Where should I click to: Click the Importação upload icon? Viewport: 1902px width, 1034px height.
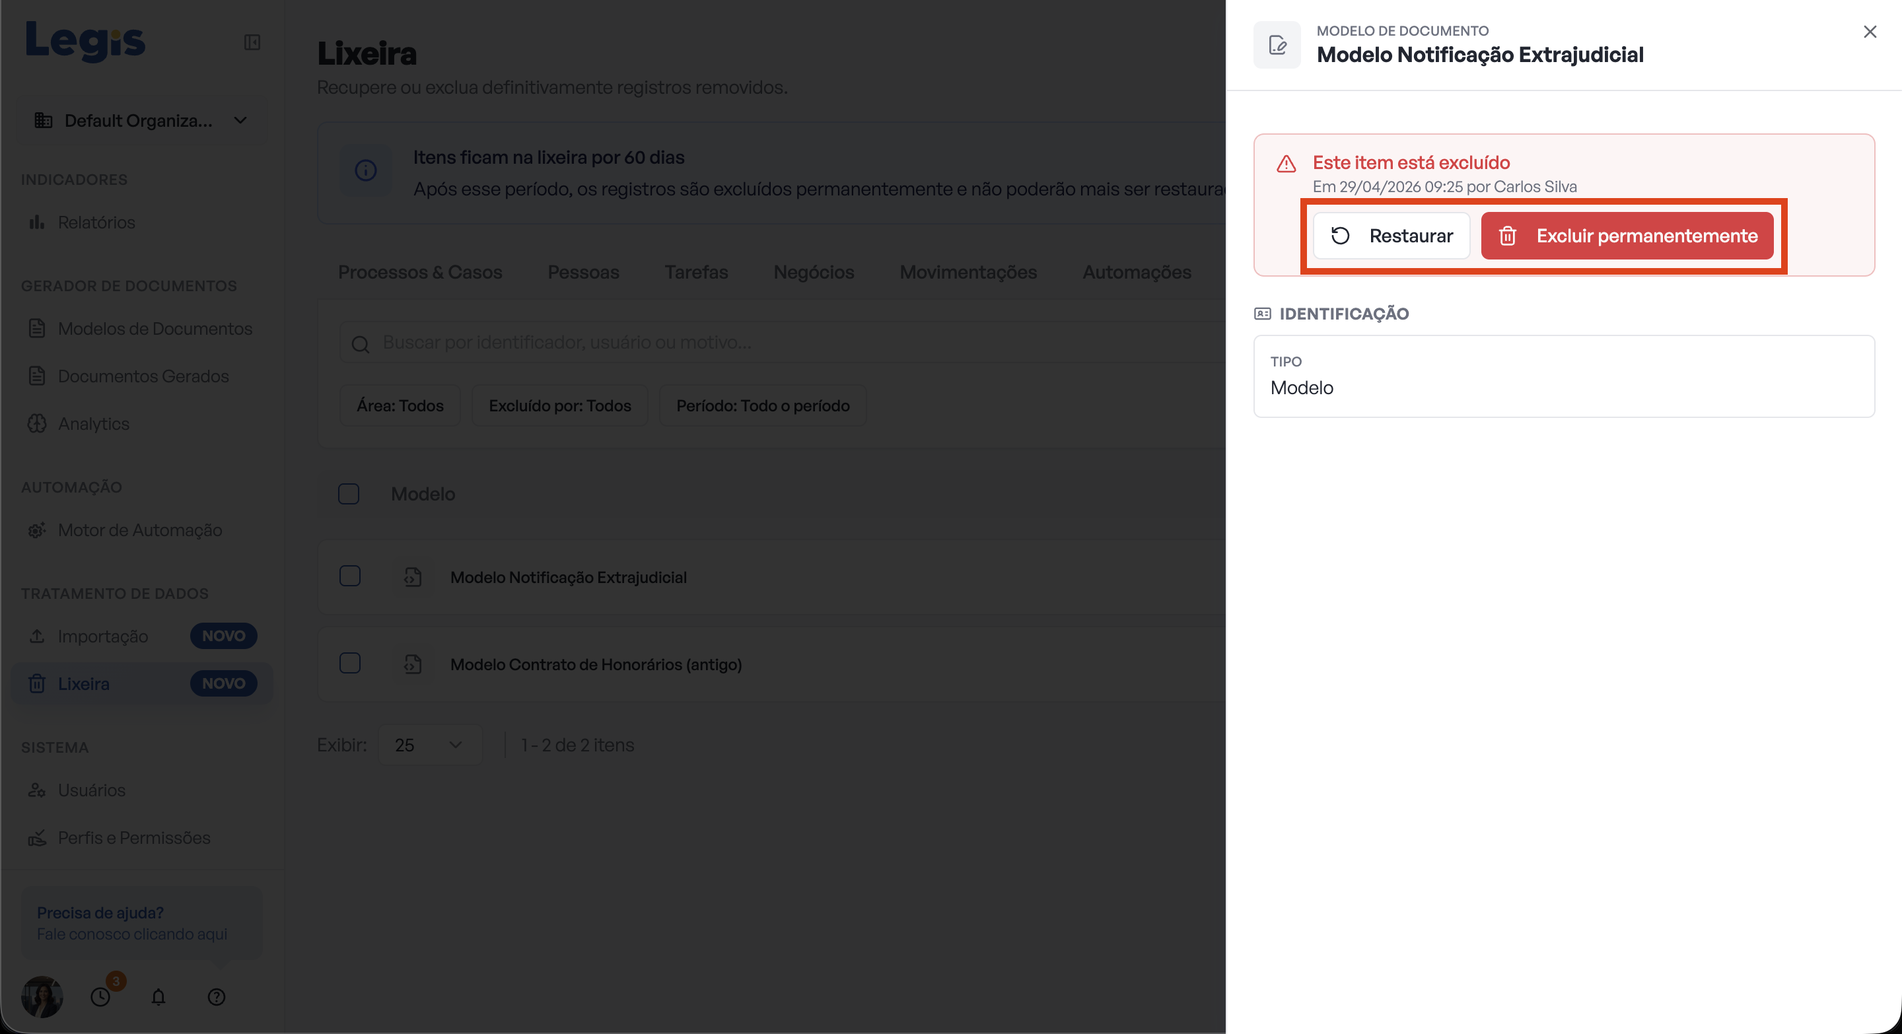[37, 637]
